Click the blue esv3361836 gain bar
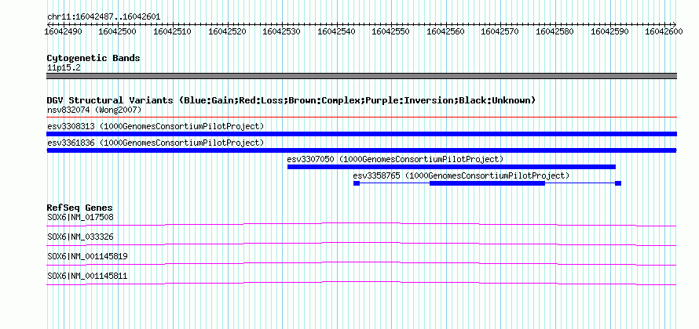This screenshot has height=329, width=699. (x=361, y=150)
